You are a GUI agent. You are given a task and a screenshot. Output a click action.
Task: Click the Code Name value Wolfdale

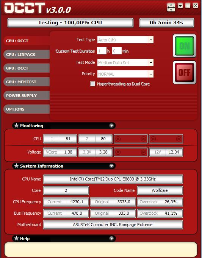point(160,190)
